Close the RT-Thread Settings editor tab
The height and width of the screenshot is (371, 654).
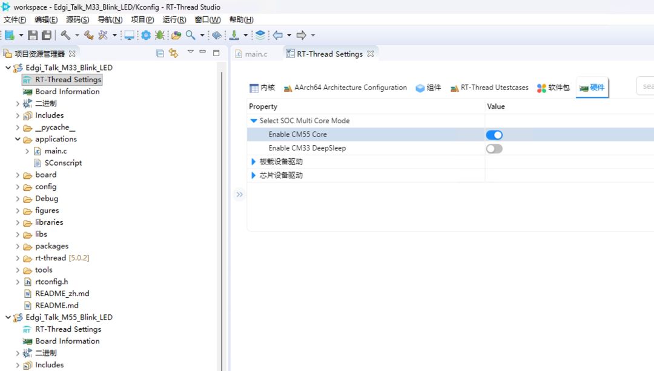pyautogui.click(x=371, y=54)
